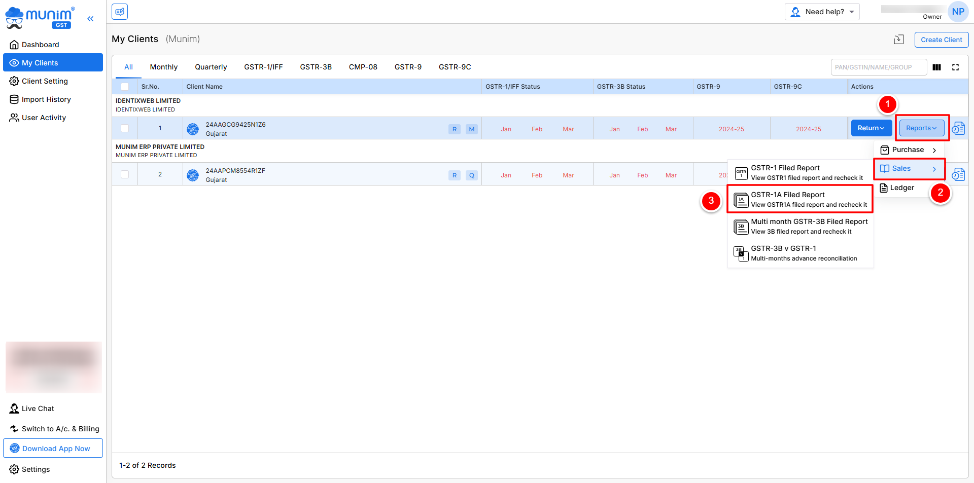Open client report icon for IDENTIXWEB row
Screen dimensions: 974x483
[958, 129]
